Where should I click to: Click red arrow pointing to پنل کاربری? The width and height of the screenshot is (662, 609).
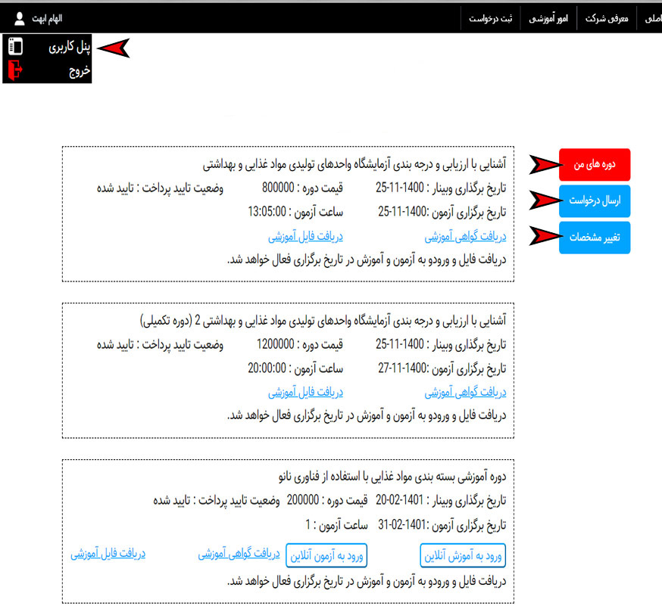click(113, 48)
